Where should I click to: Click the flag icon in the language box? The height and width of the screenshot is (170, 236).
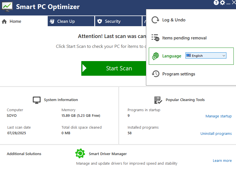click(x=189, y=55)
